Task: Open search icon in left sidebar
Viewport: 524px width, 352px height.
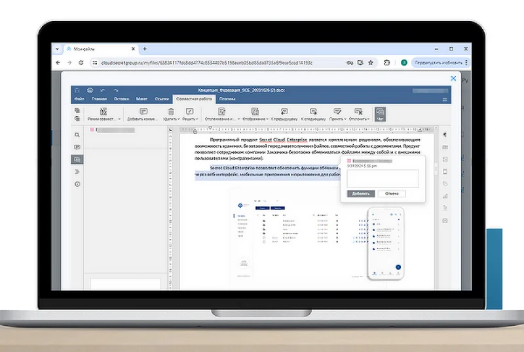Action: (x=77, y=135)
